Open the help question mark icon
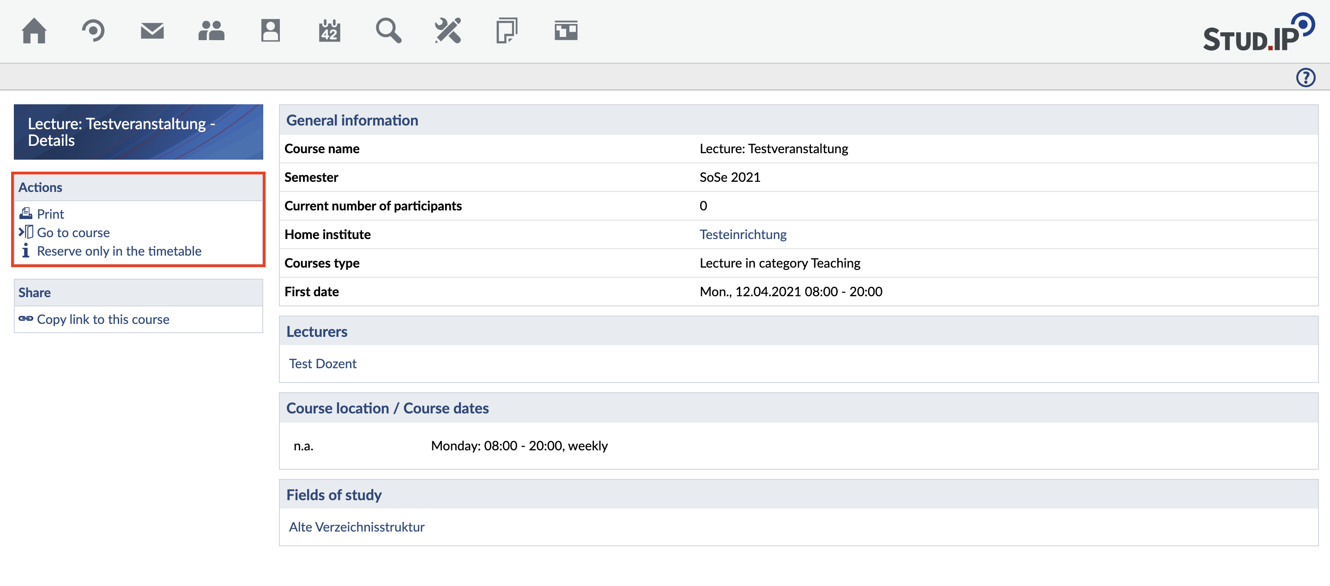 click(x=1305, y=78)
